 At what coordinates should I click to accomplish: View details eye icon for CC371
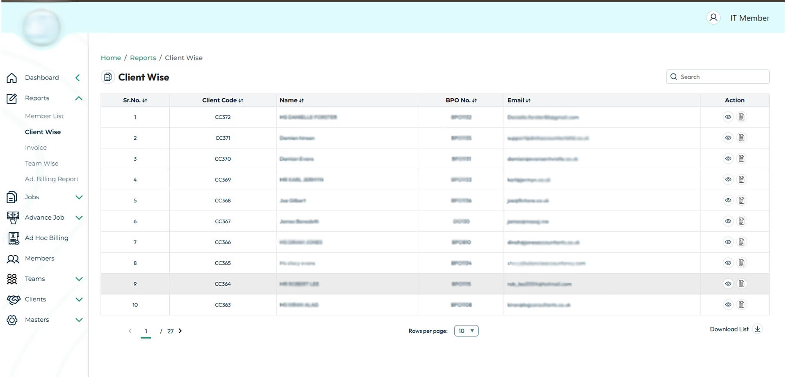tap(728, 138)
